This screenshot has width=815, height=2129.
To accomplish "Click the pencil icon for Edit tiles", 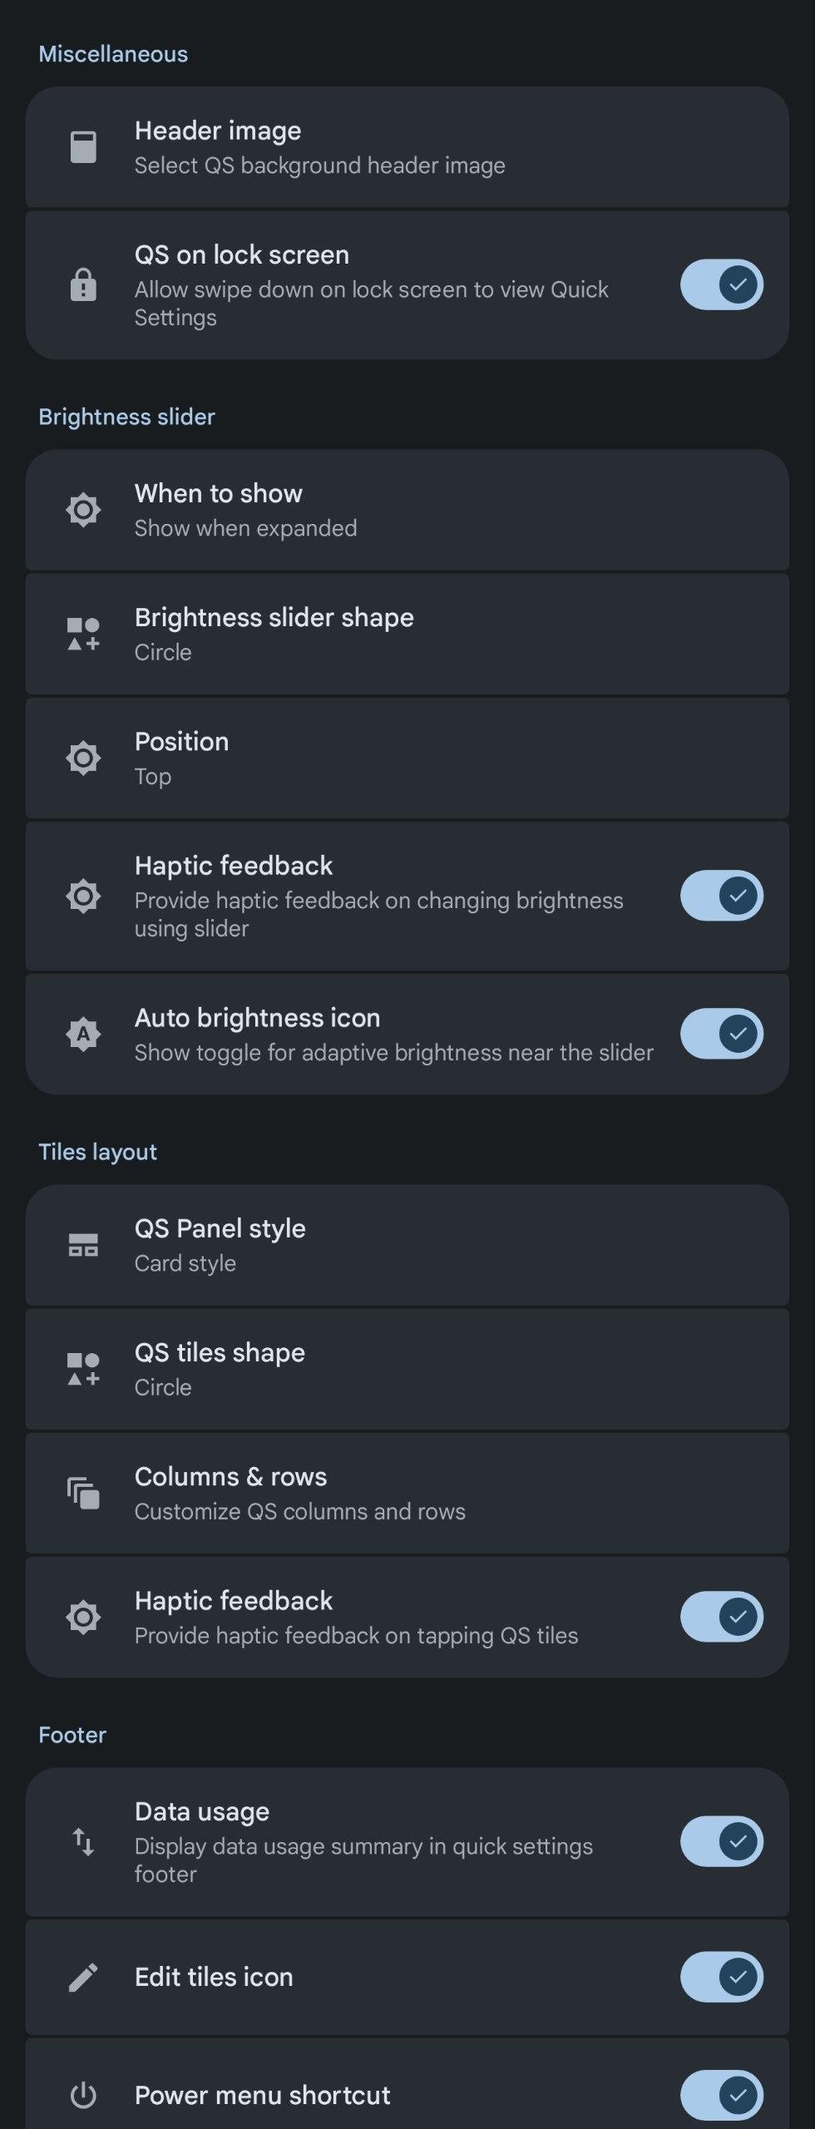I will [x=83, y=1977].
